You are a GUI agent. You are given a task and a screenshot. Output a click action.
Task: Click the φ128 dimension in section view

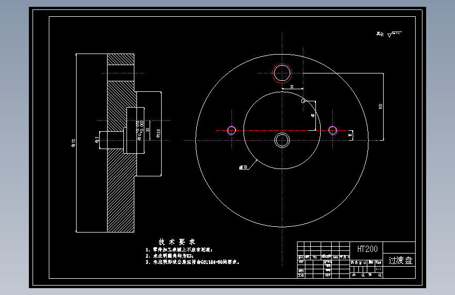[158, 133]
